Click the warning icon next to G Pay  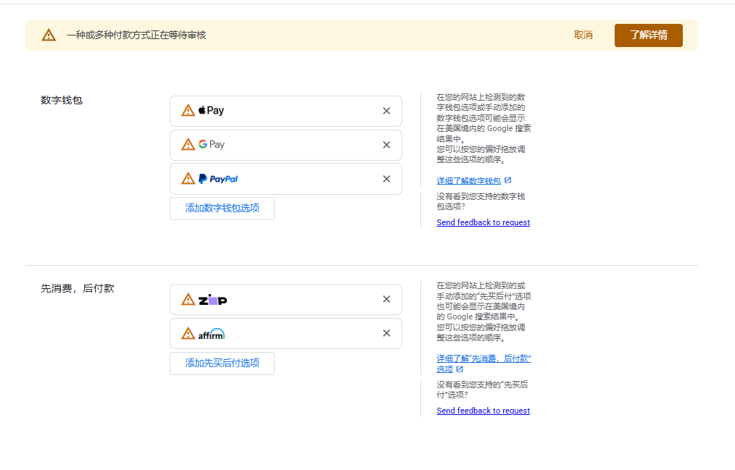188,145
